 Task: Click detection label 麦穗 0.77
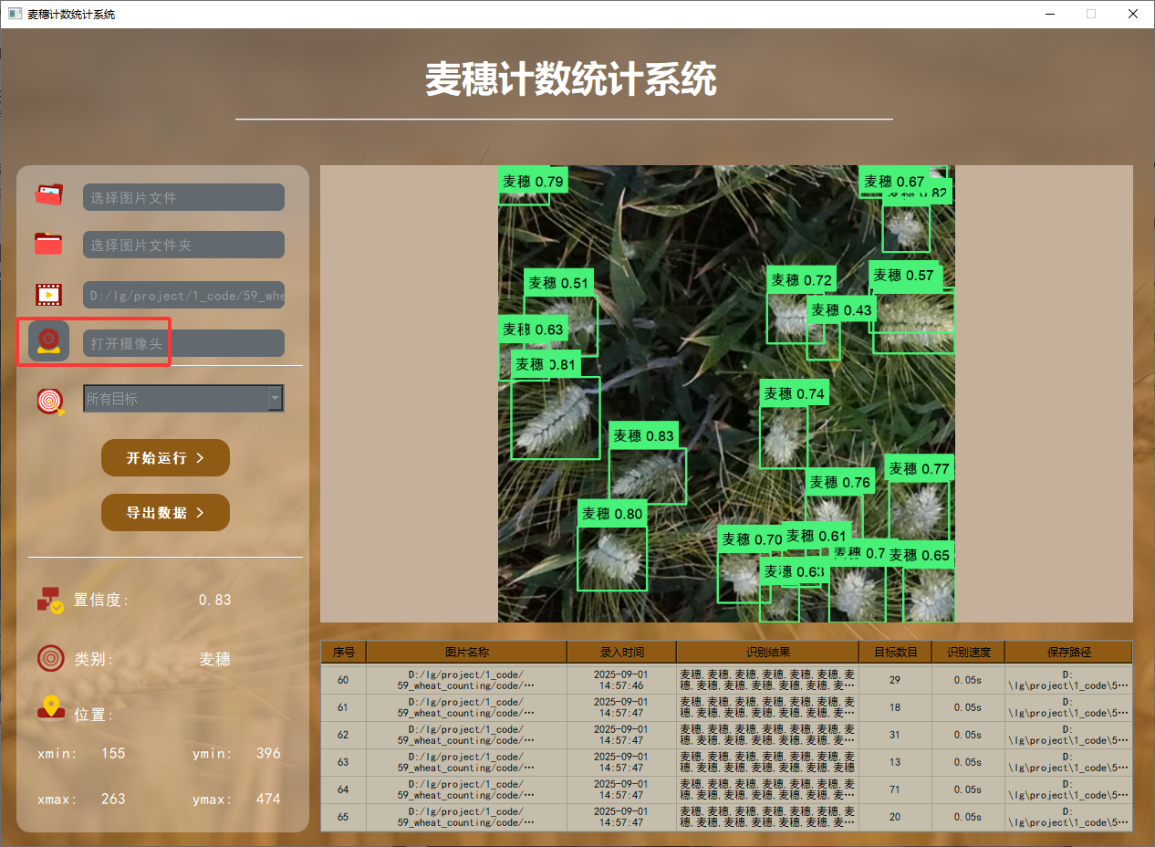pyautogui.click(x=920, y=468)
